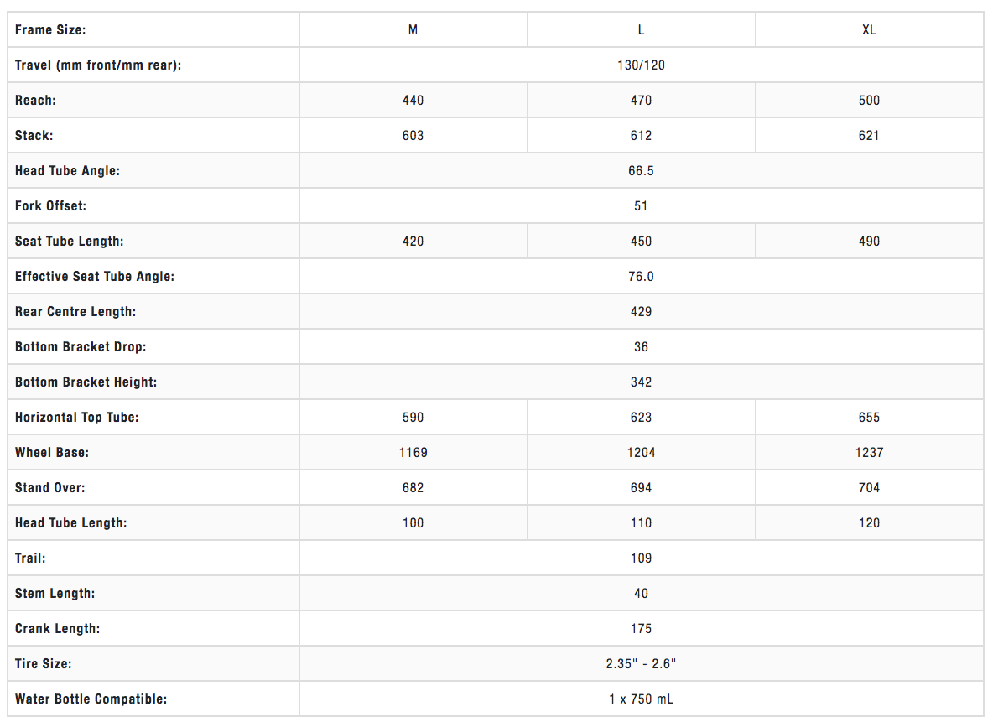Image resolution: width=993 pixels, height=722 pixels.
Task: Select the Tire Size value 2.35" - 2.6"
Action: (641, 664)
